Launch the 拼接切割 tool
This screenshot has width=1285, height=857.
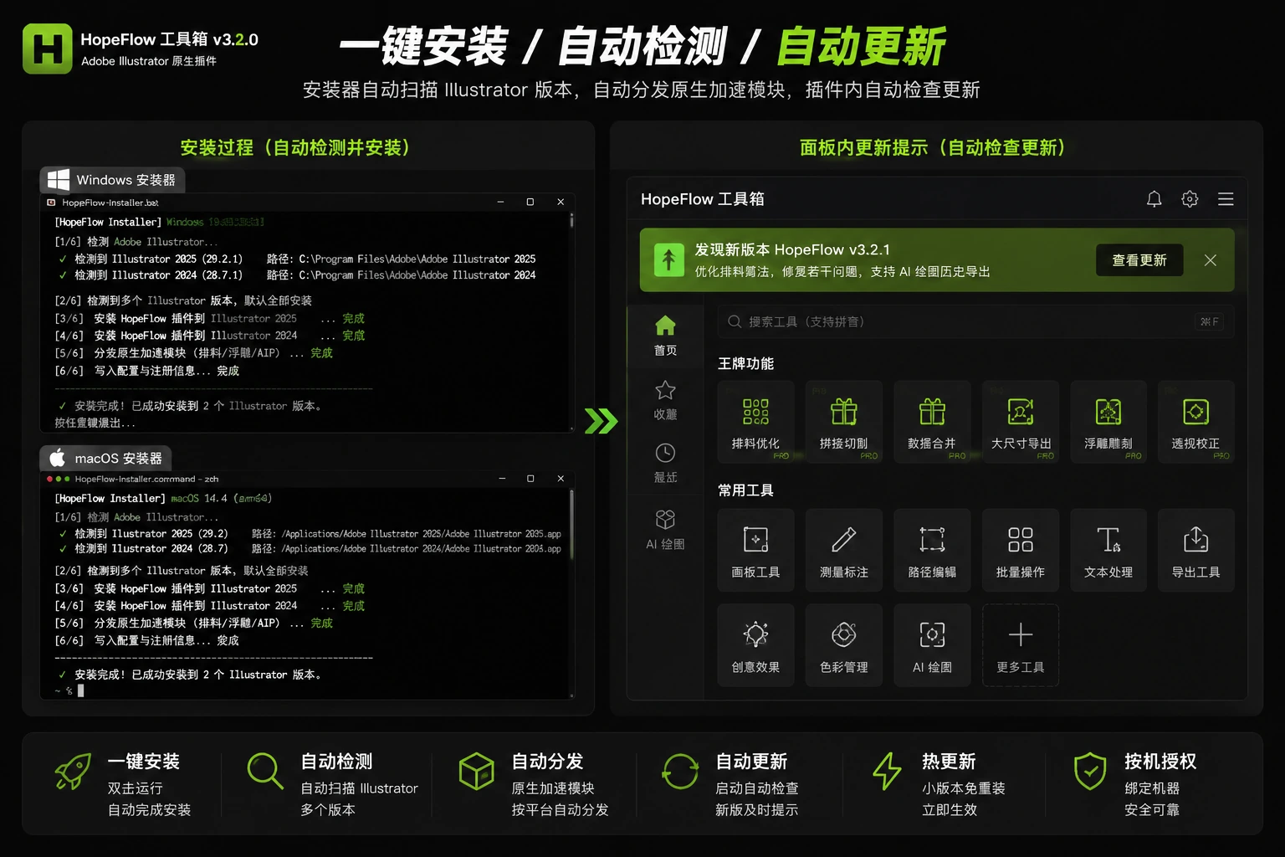[844, 422]
